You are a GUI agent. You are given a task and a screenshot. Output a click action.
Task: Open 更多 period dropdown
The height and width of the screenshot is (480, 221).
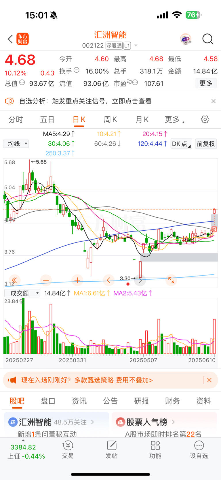(174, 119)
